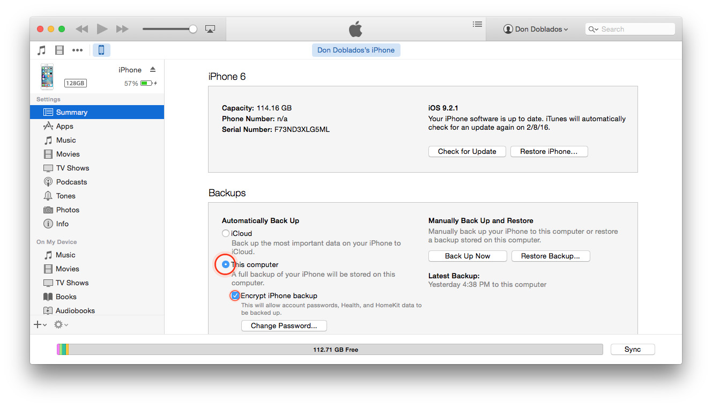Viewport: 712px width, 407px height.
Task: Open Music under On My Device
Action: [x=97, y=255]
